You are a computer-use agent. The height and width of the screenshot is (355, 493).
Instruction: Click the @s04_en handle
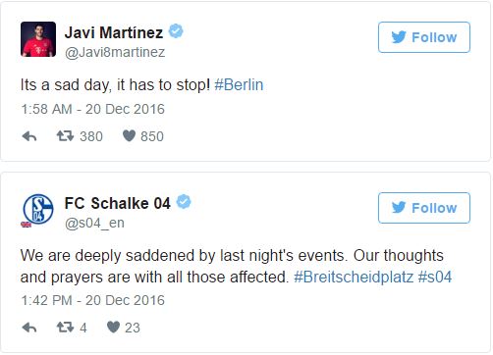click(x=94, y=223)
